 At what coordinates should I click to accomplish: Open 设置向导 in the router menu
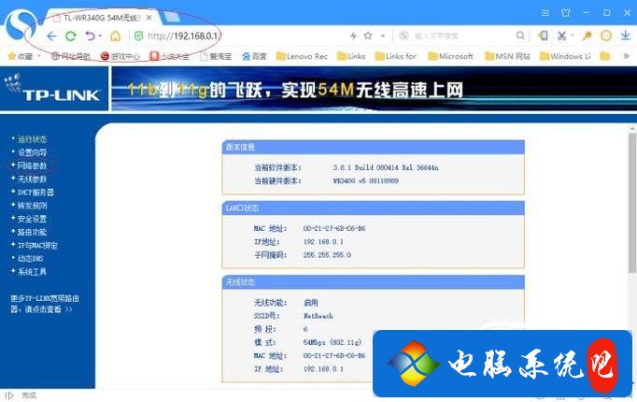pyautogui.click(x=32, y=152)
